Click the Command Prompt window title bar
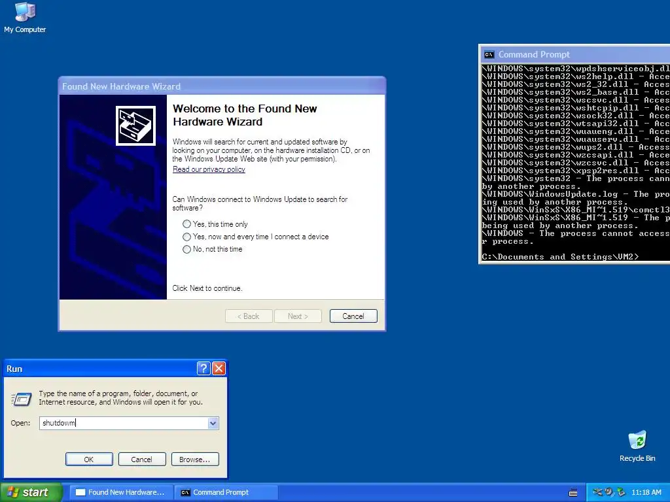 coord(576,55)
